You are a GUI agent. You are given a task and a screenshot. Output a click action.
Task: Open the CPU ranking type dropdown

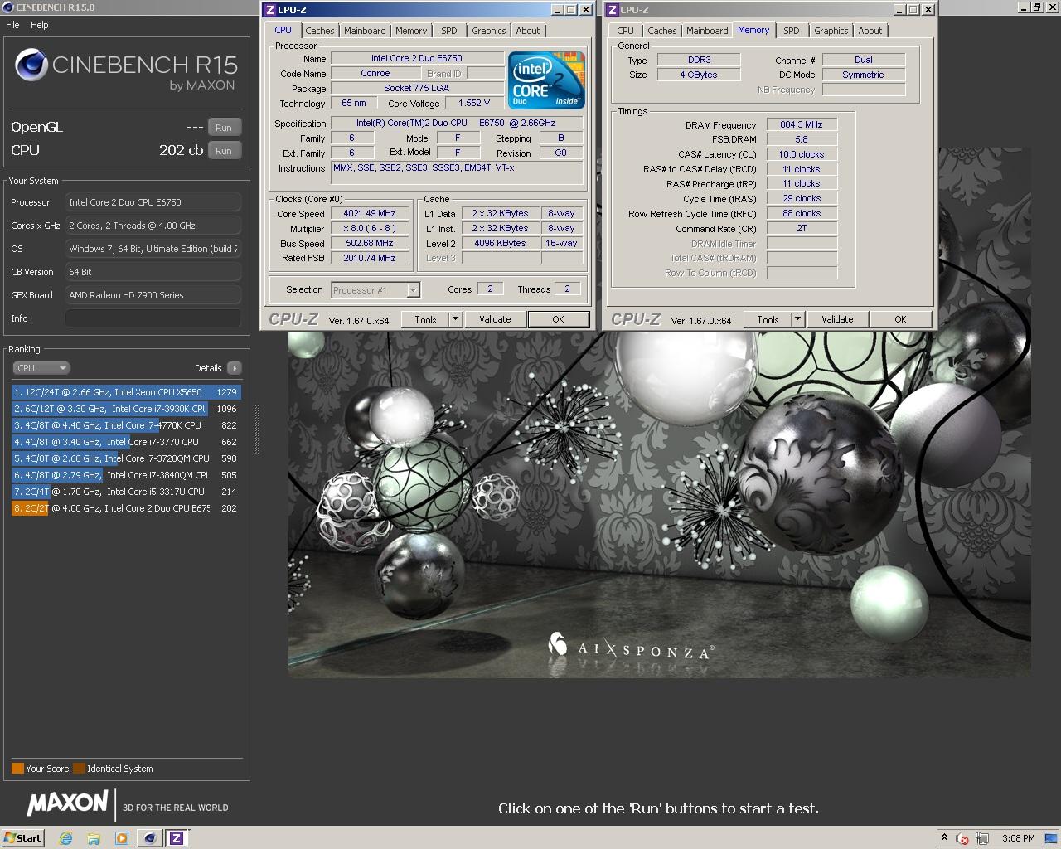point(41,368)
